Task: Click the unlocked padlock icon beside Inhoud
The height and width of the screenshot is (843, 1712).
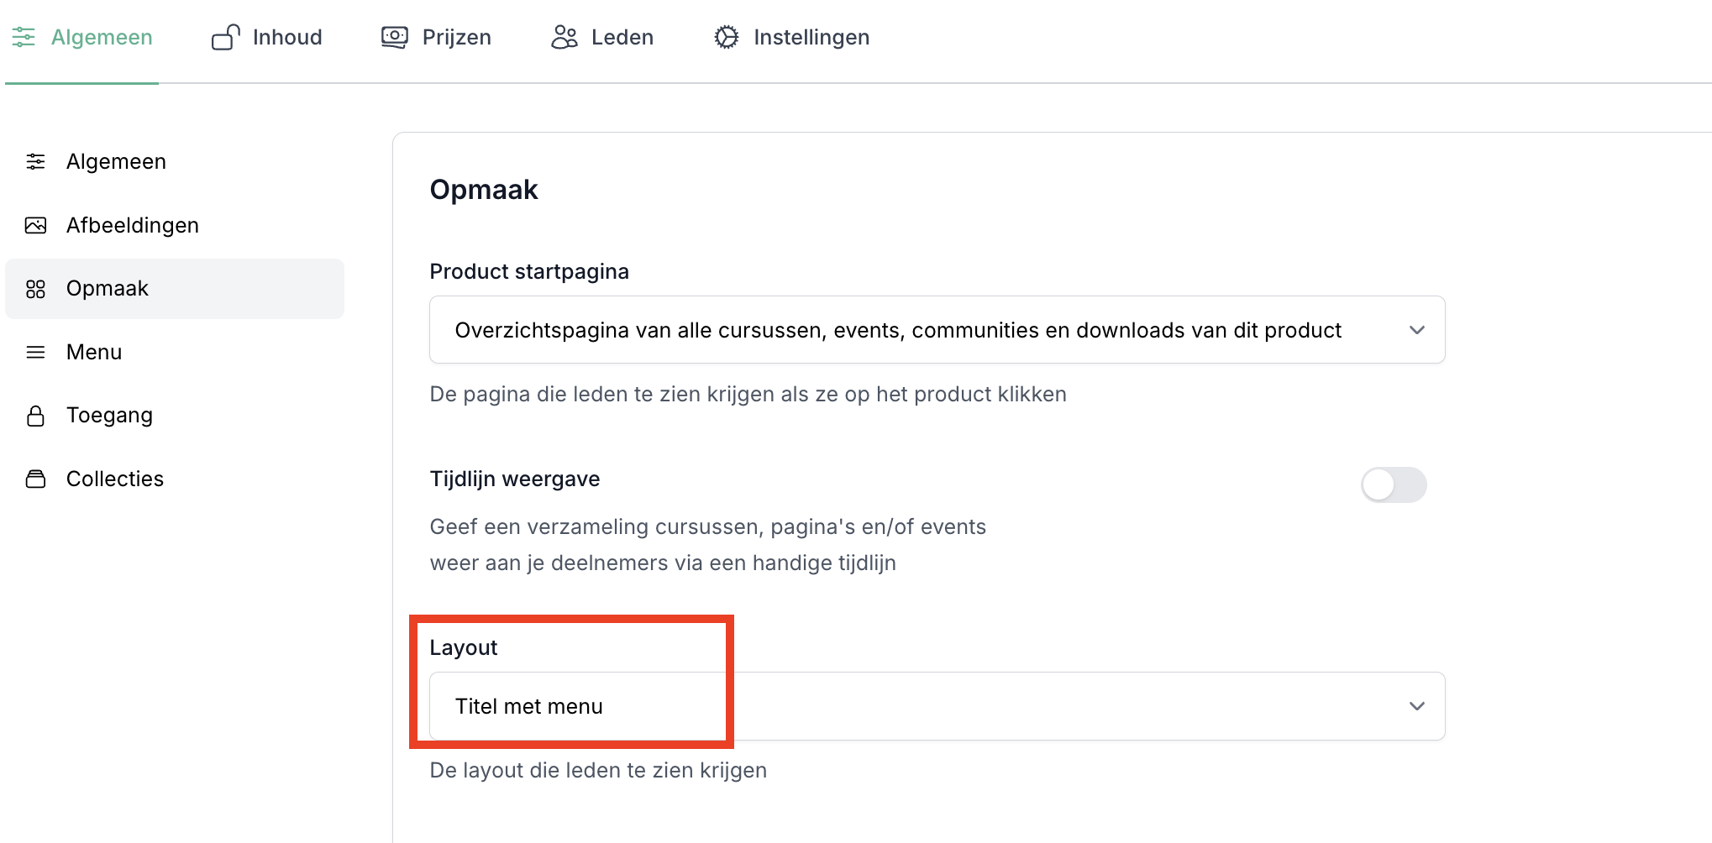Action: [225, 37]
